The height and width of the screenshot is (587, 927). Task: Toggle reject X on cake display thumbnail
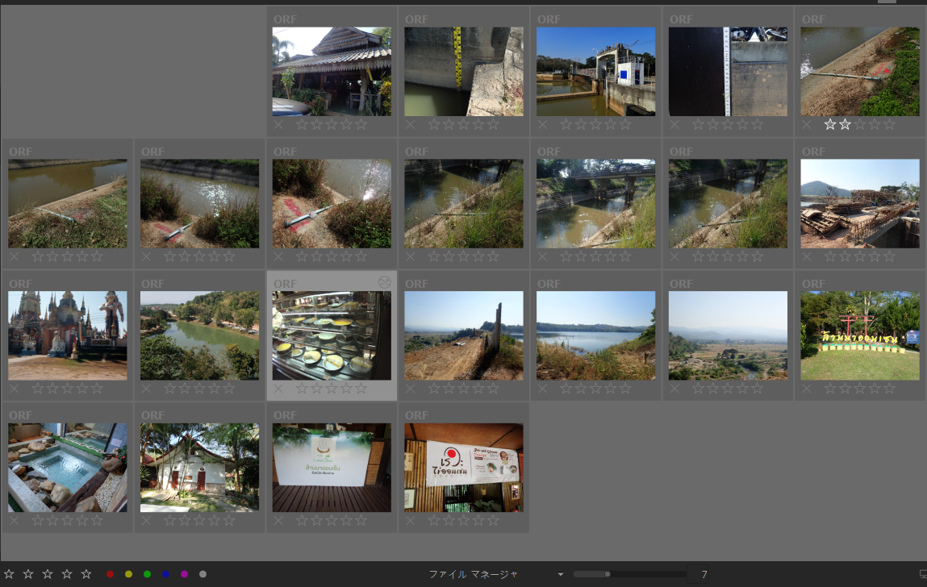click(x=278, y=389)
